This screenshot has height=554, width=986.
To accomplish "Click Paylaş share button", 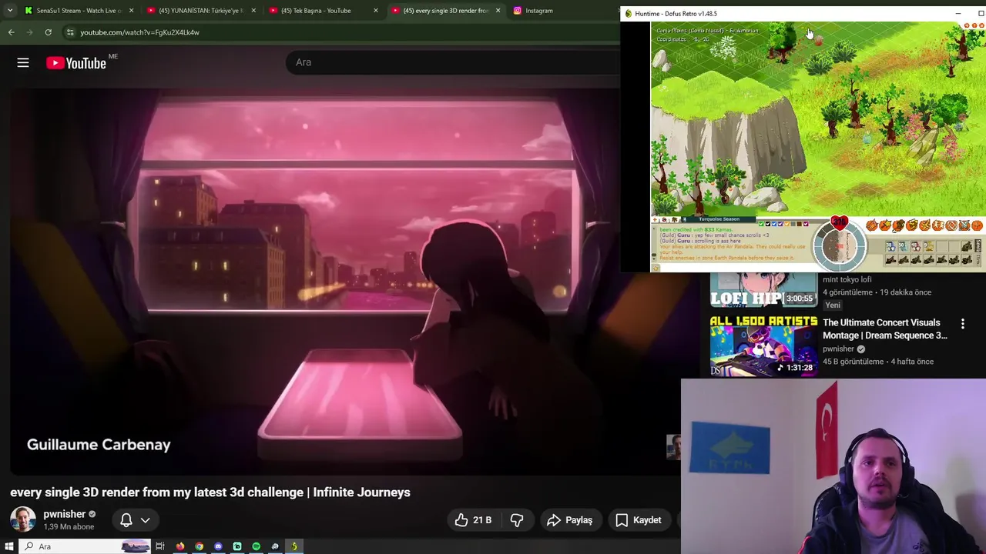I will pos(570,520).
